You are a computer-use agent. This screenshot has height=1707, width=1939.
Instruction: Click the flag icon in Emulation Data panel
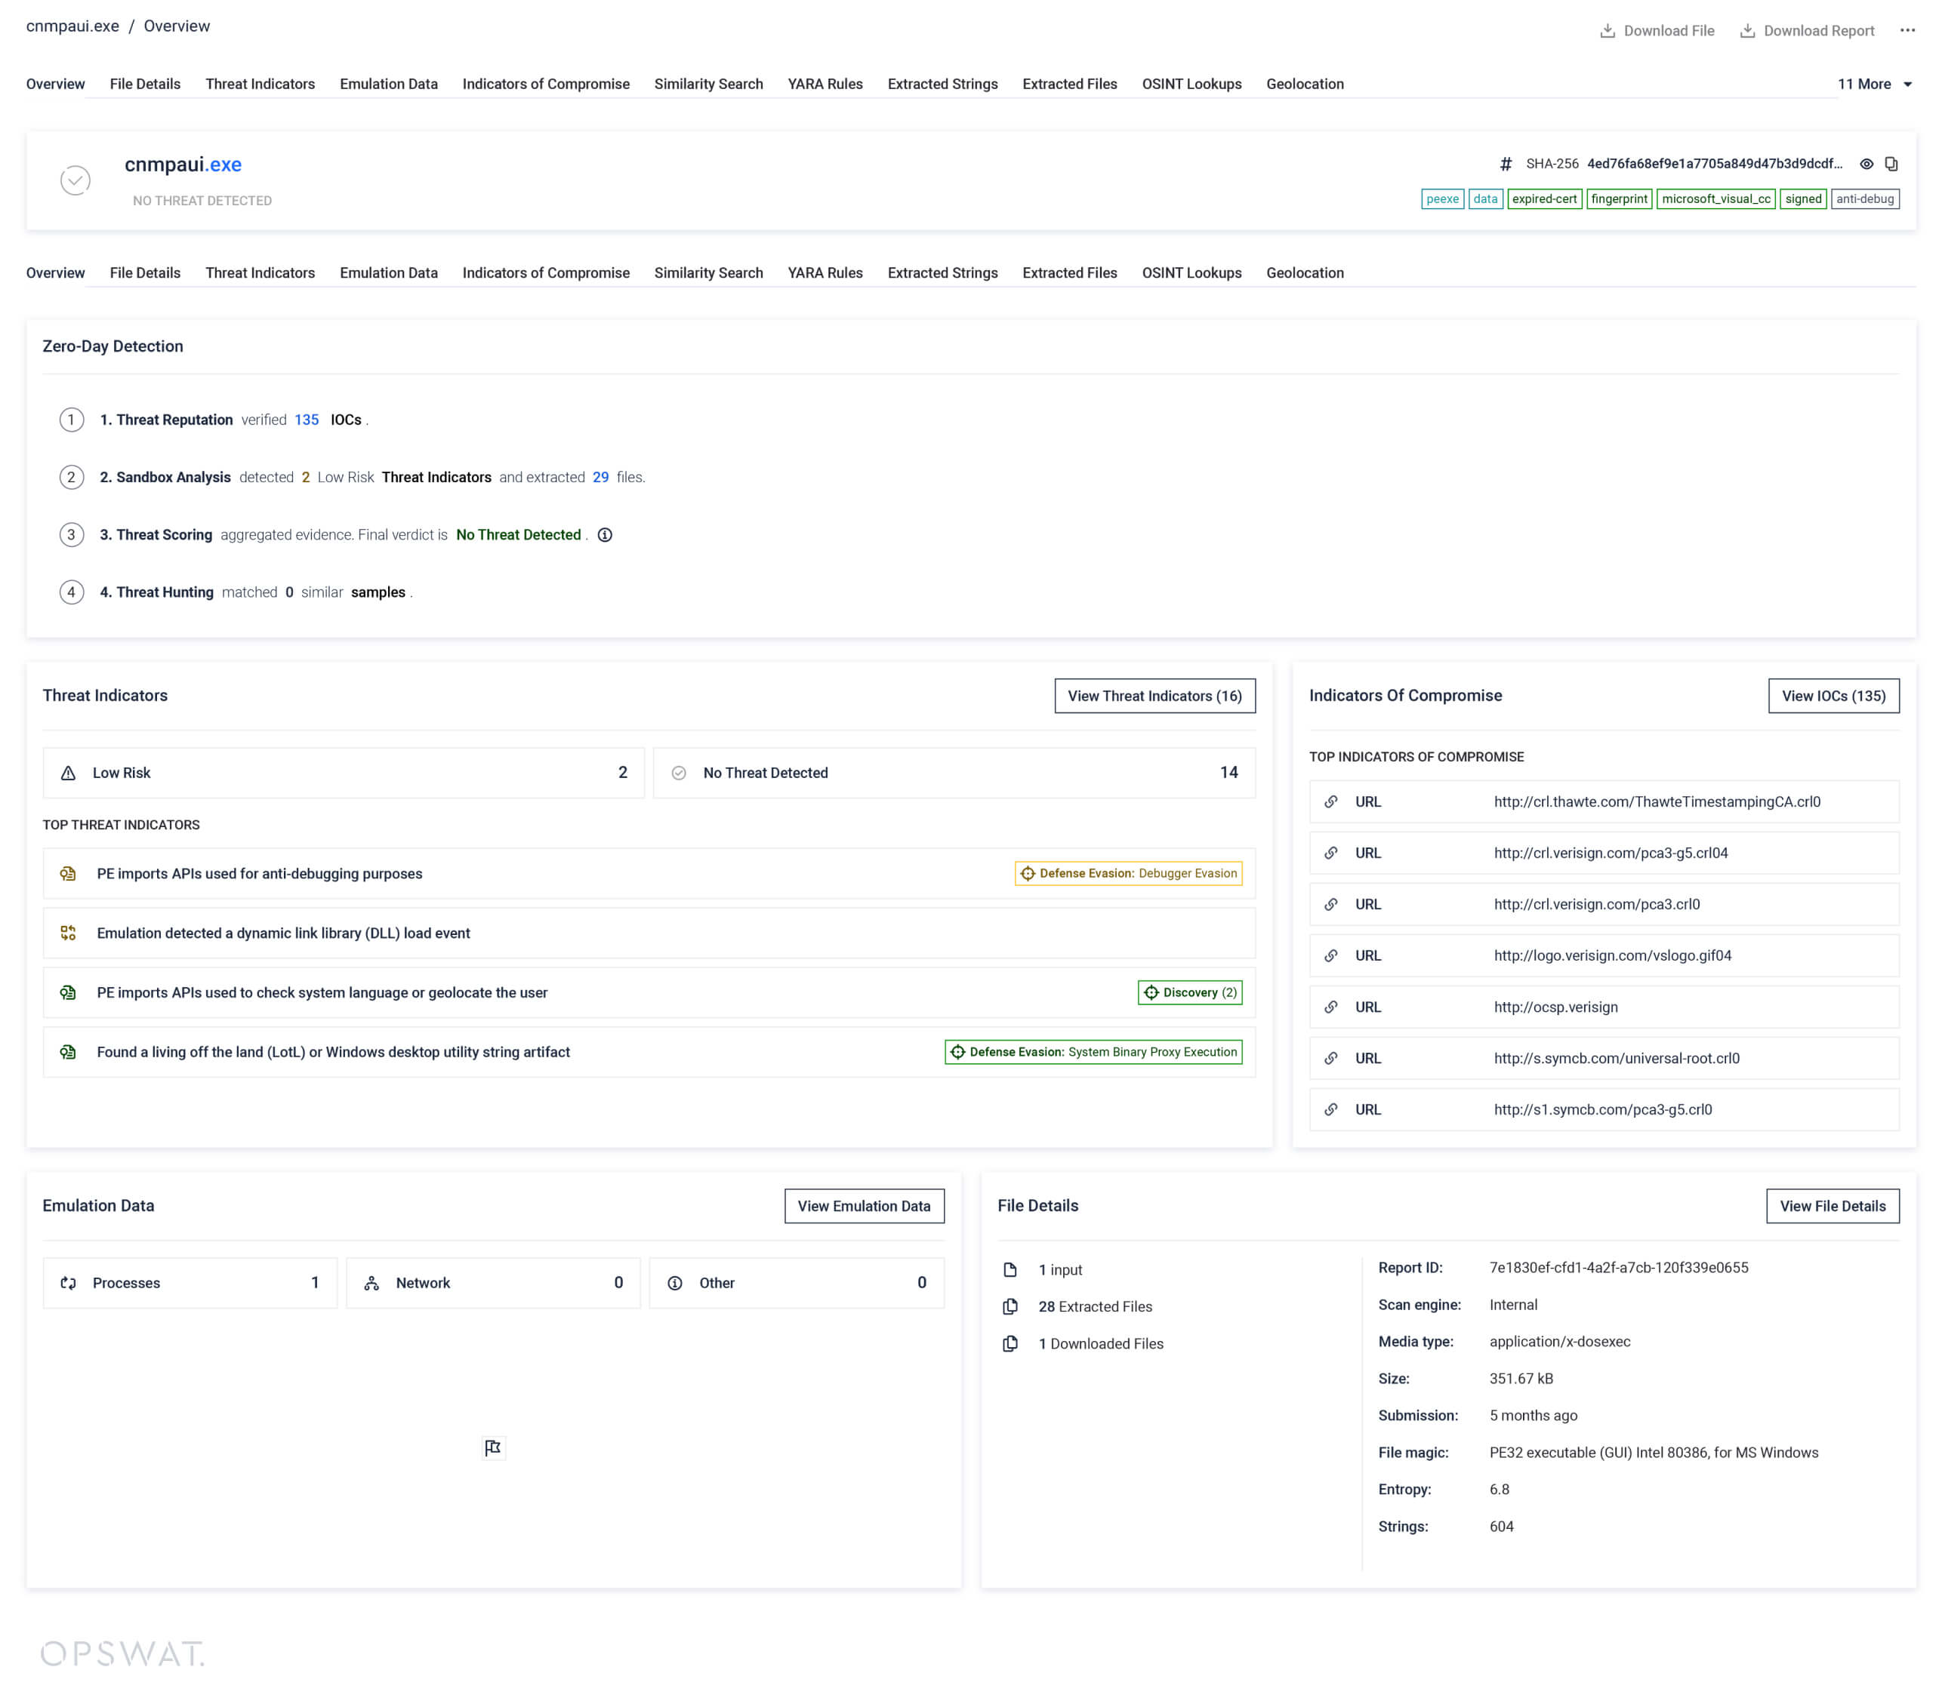click(x=492, y=1447)
